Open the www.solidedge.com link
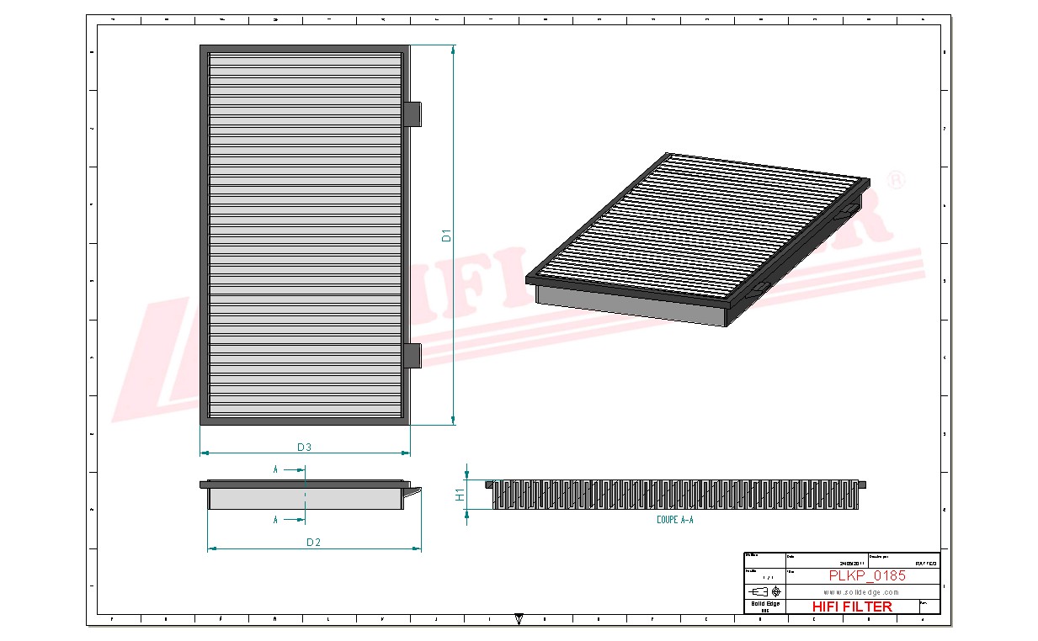 (x=860, y=592)
